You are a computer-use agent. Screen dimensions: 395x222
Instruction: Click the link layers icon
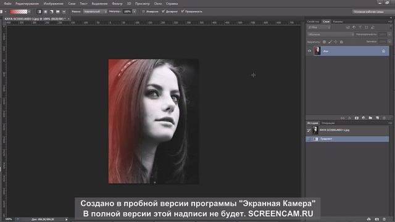343,118
